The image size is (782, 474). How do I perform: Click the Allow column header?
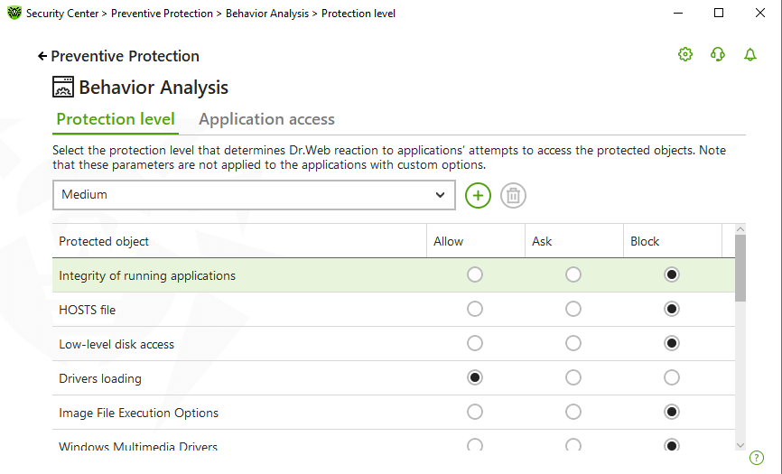pos(476,241)
